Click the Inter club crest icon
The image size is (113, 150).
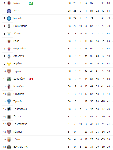9,11
